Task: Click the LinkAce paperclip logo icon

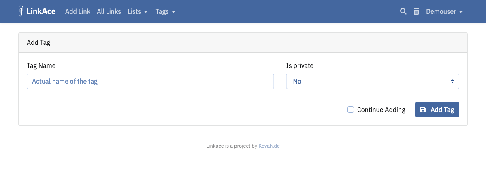Action: tap(21, 11)
